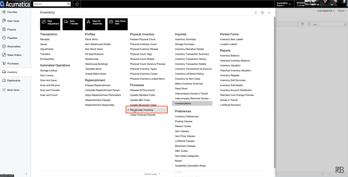Open Recalculate Inventory process
Viewport: 348px width, 177px height.
click(x=141, y=110)
